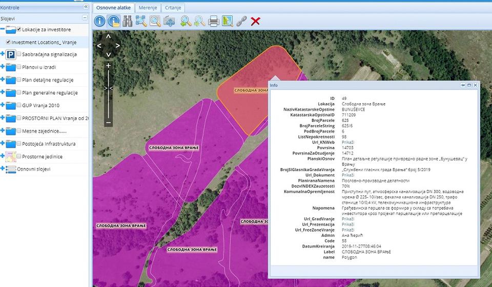492x287 pixels.
Task: Select the binoculars search tool
Action: tap(128, 21)
